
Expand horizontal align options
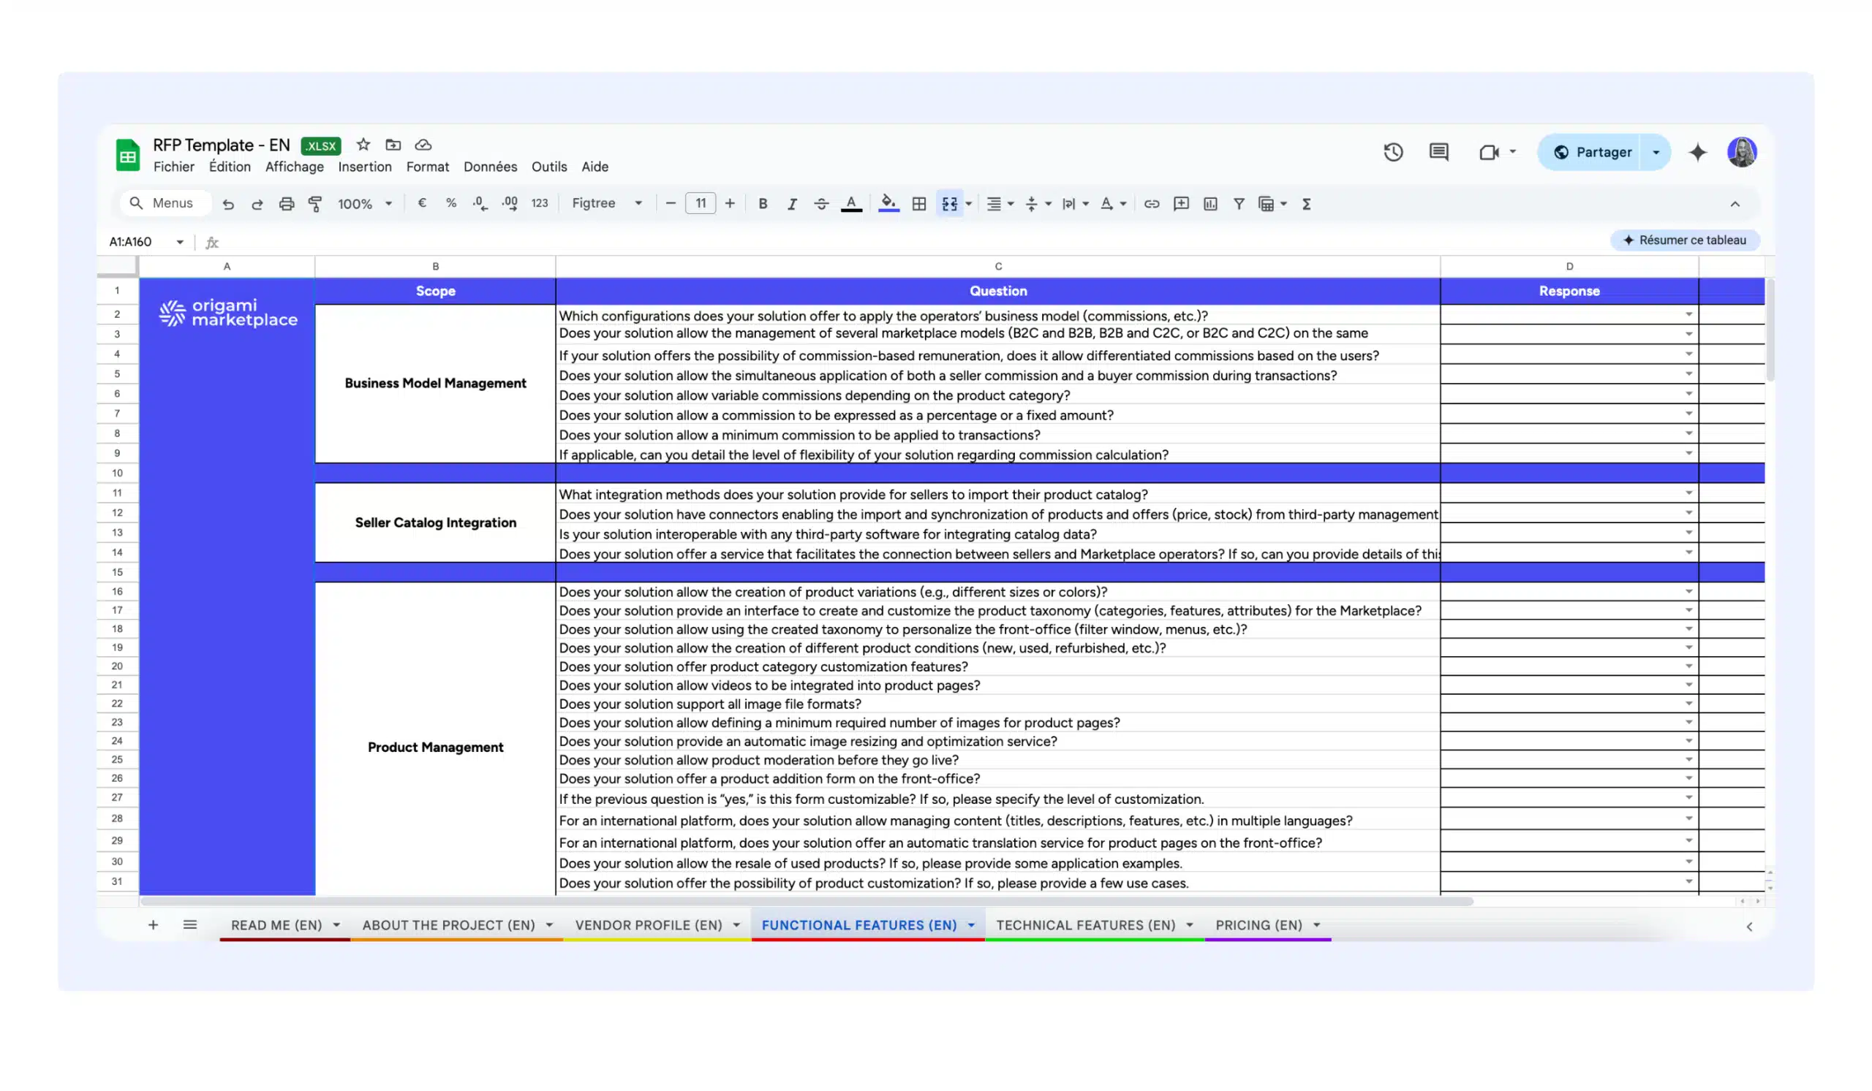(1011, 204)
